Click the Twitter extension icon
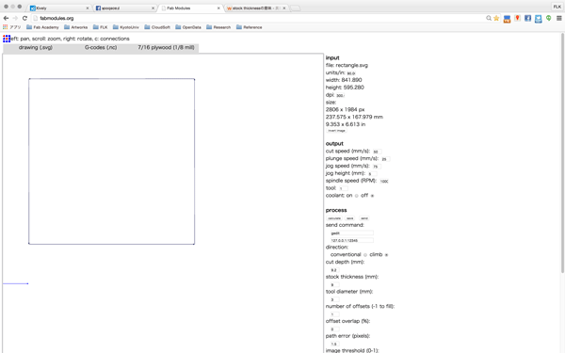The image size is (565, 353). (x=539, y=19)
